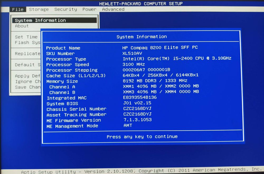264x174 pixels.
Task: Choose the Ignore Ch menu entry
Action: (x=28, y=82)
